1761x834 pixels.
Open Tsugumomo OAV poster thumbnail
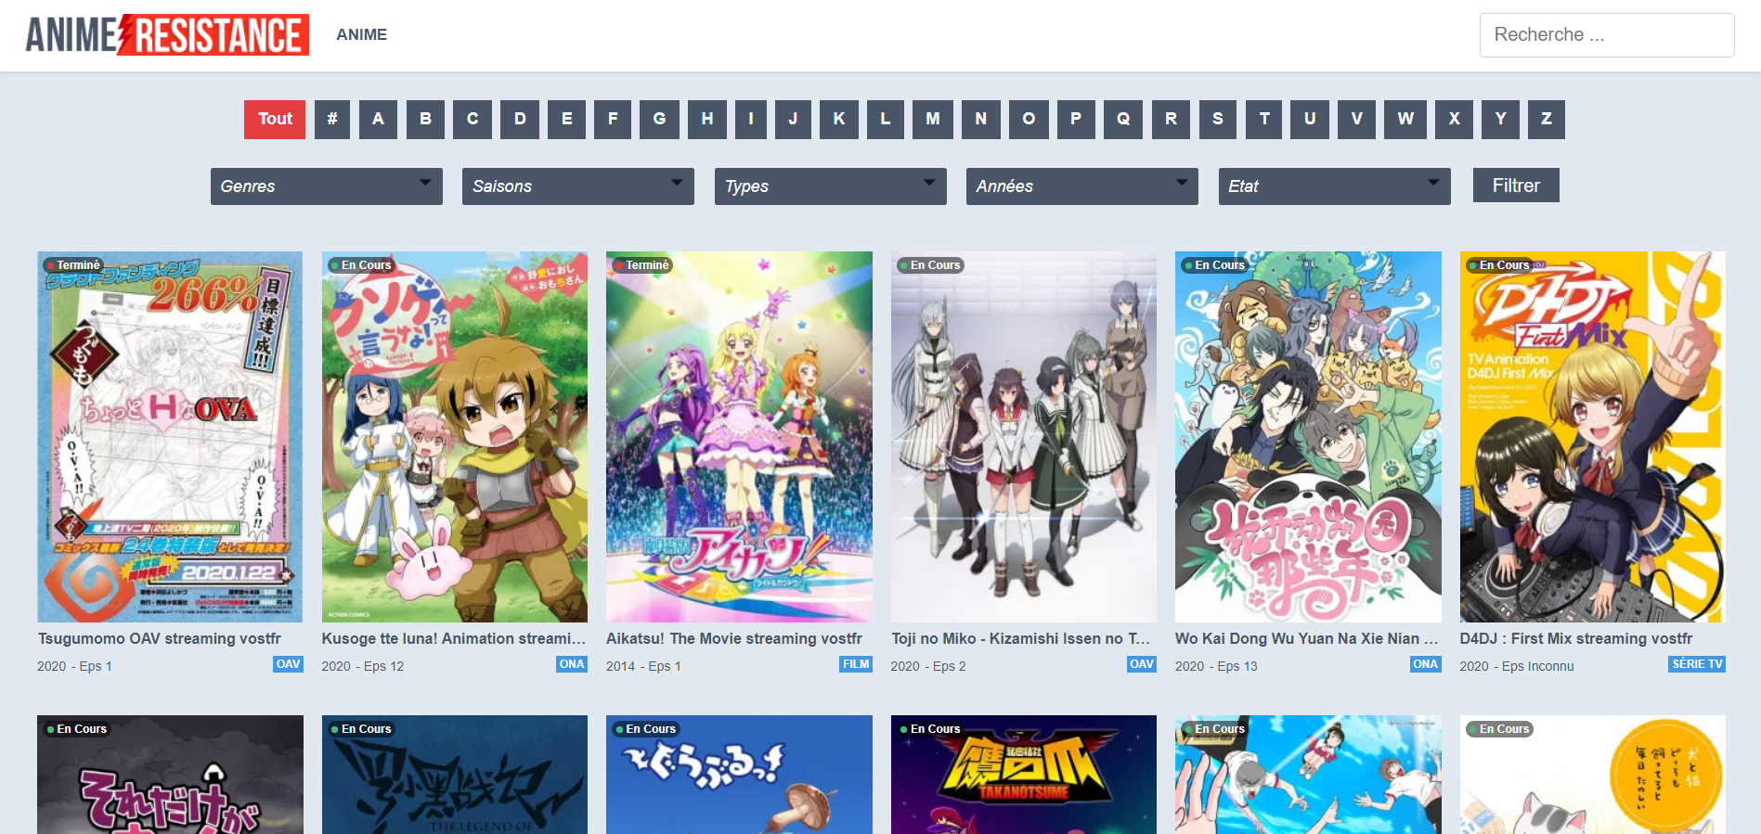point(170,437)
